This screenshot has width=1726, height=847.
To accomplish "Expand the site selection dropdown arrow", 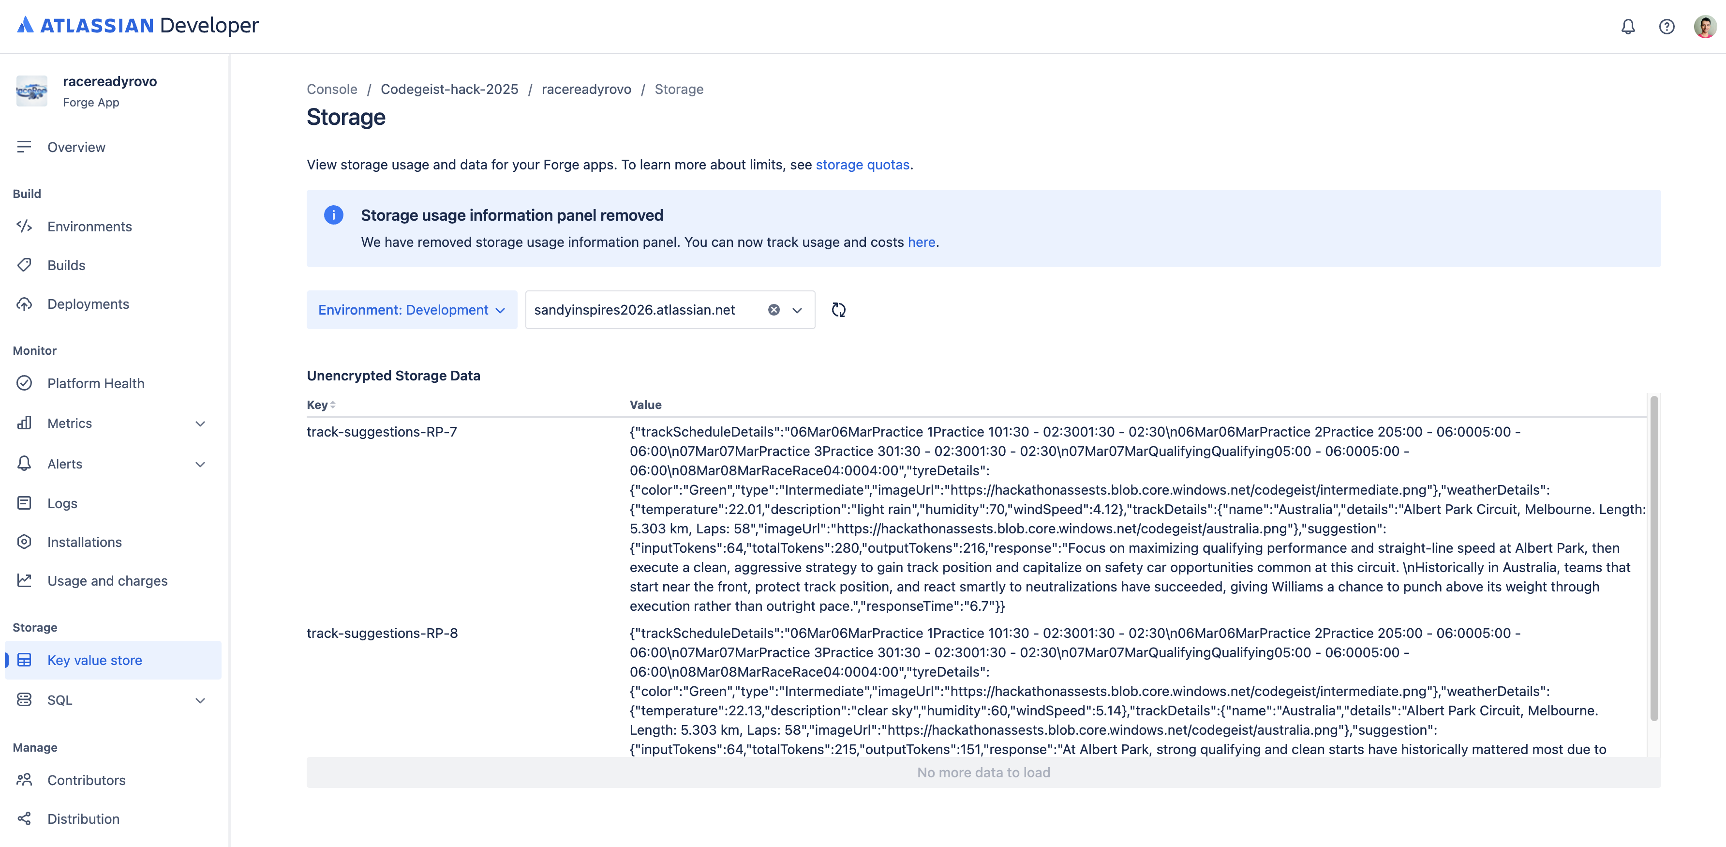I will [797, 310].
